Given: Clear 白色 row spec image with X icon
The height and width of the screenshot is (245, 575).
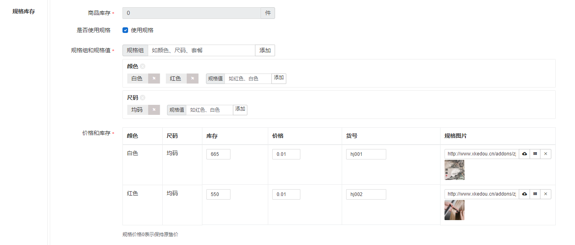Looking at the screenshot, I should coord(545,154).
